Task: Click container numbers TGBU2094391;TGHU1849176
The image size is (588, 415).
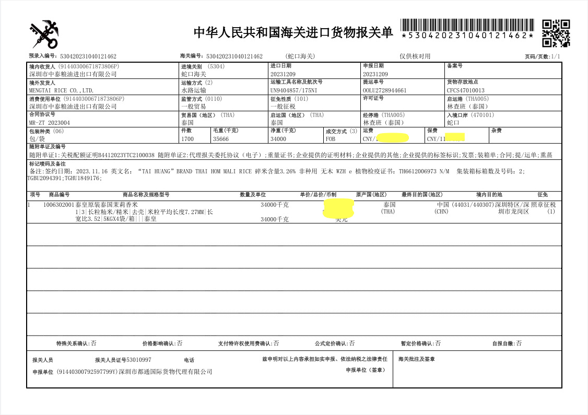Action: 64,178
